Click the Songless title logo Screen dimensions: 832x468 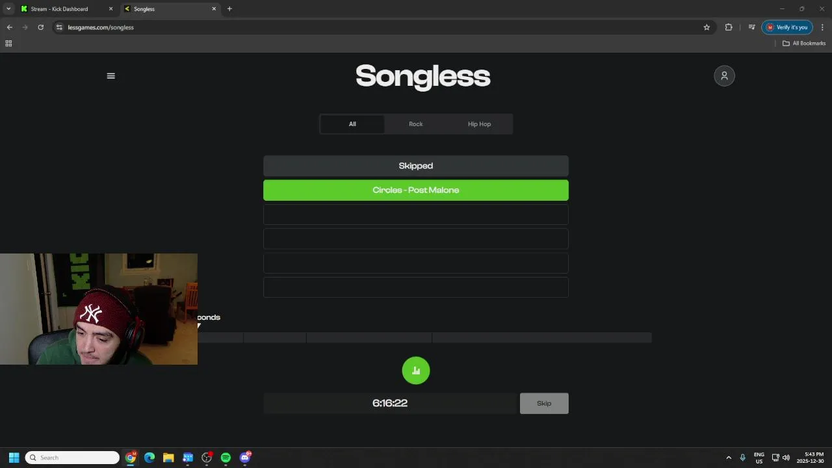click(422, 76)
